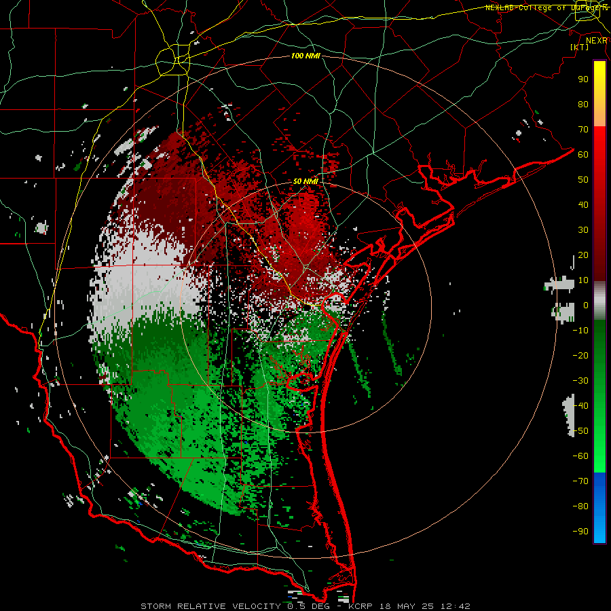Click the scale label "-90" at the scale bottom
The height and width of the screenshot is (611, 611).
[x=580, y=531]
